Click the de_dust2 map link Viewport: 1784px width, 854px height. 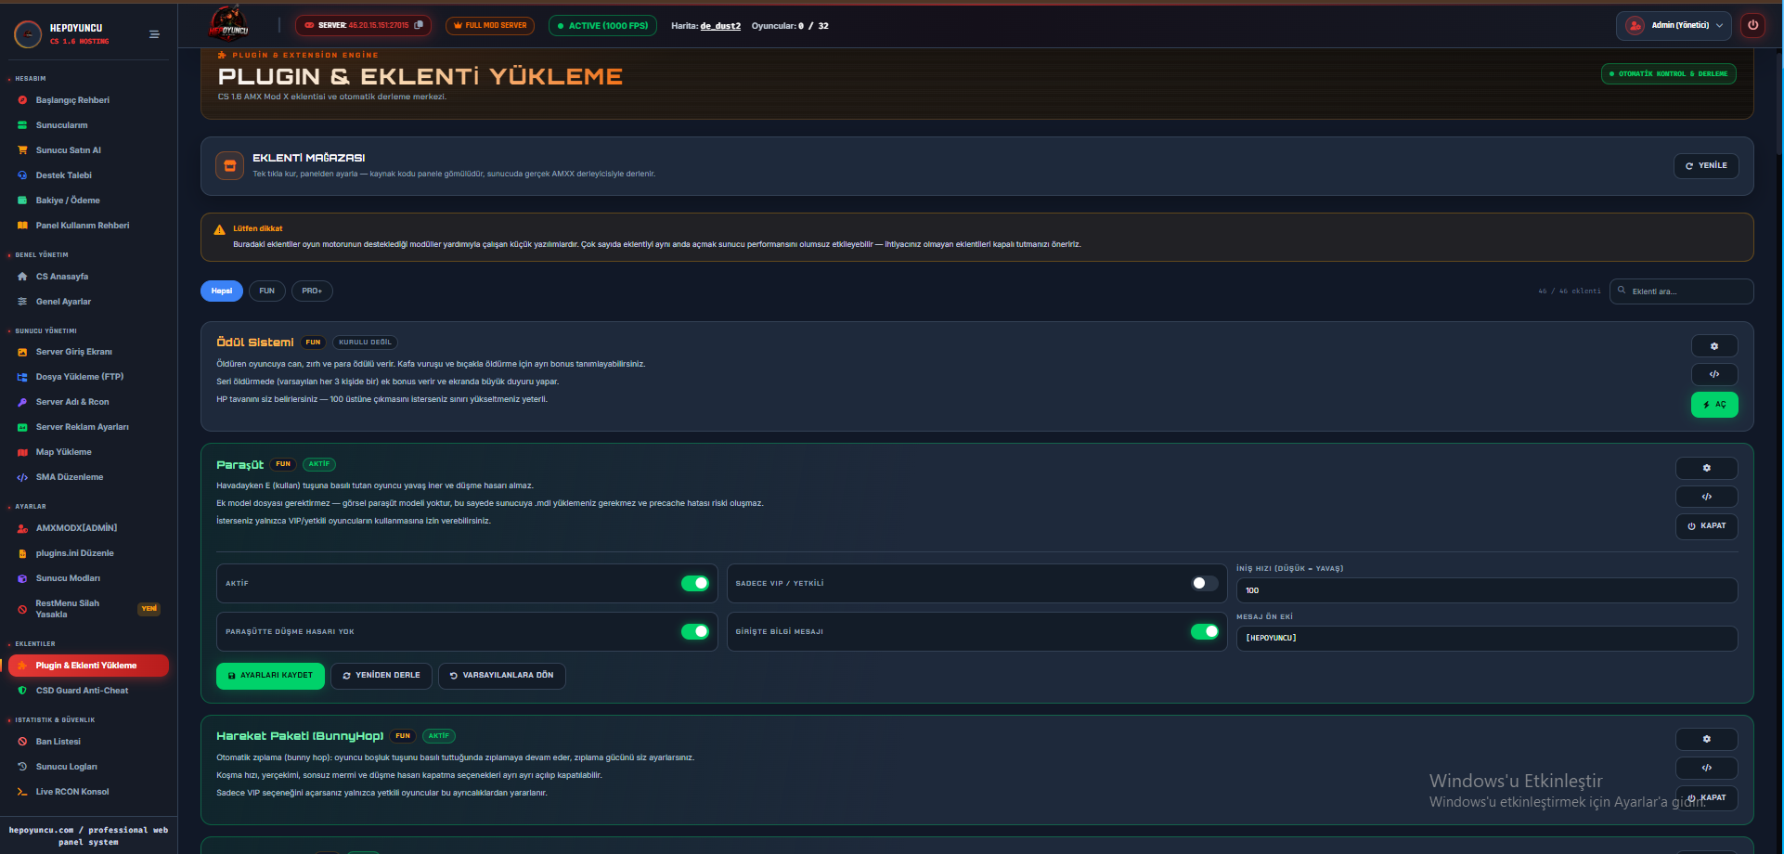720,26
